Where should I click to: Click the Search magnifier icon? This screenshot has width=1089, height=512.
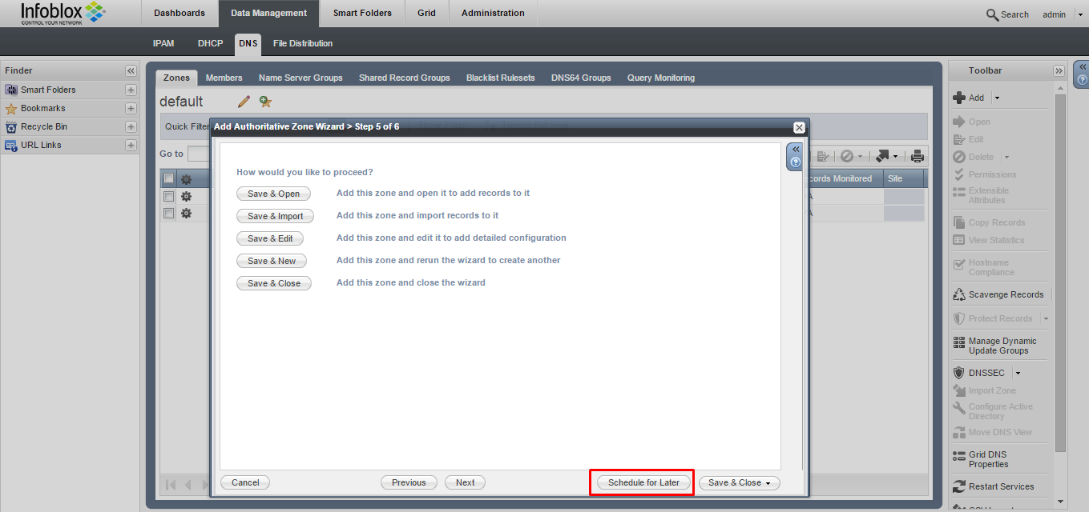(992, 14)
